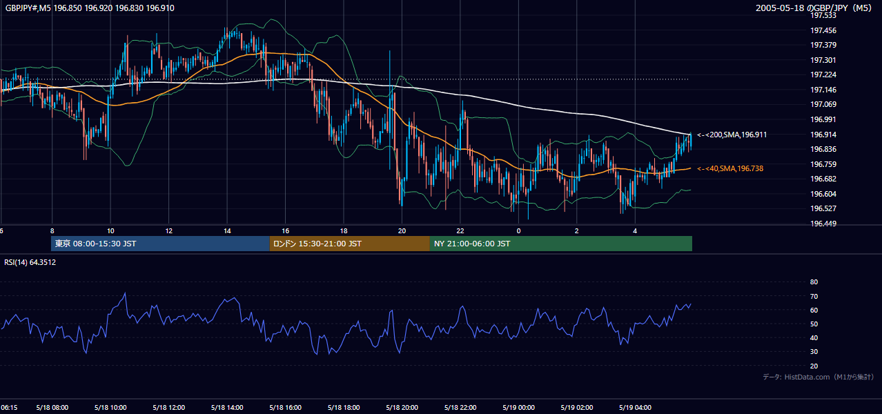Image resolution: width=882 pixels, height=414 pixels.
Task: Click price axis value 196.604
Action: pos(823,194)
